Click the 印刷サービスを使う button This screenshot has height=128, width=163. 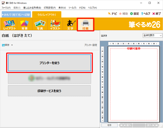coord(49,91)
